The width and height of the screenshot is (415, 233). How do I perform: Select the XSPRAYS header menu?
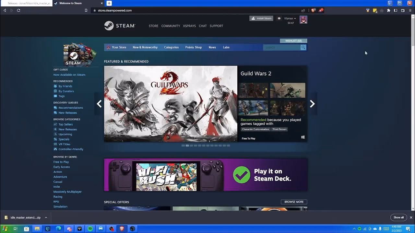(x=189, y=26)
